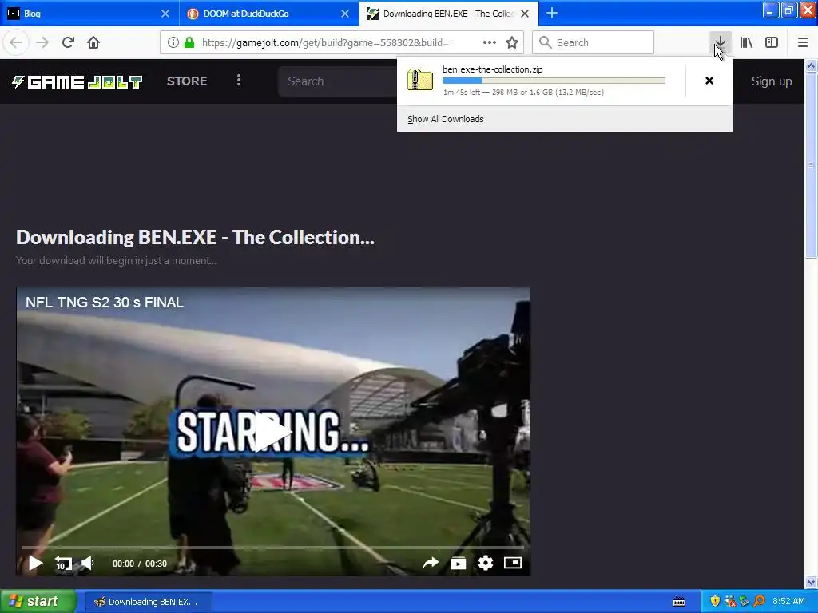Screen dimensions: 818x613
Task: Close the Blog tab
Action: click(165, 14)
